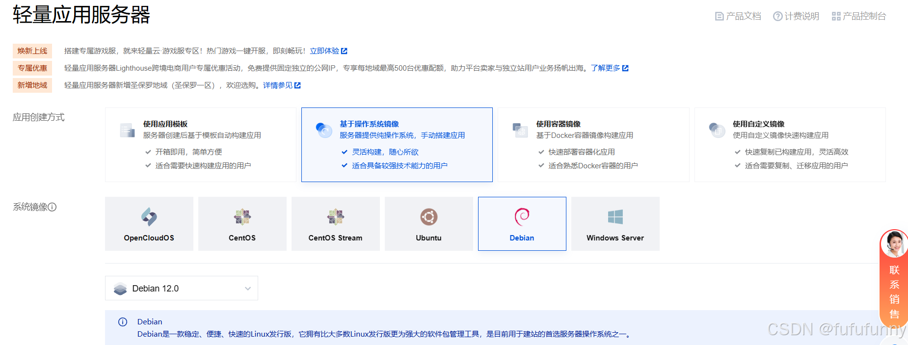Image resolution: width=908 pixels, height=345 pixels.
Task: Click the 专属优惠 tag
Action: coord(32,68)
